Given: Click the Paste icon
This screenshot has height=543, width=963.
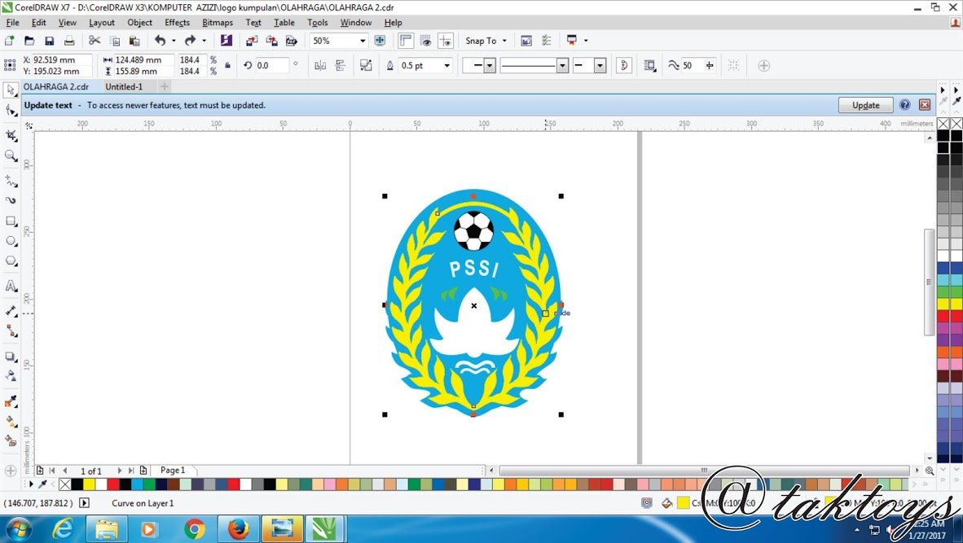Looking at the screenshot, I should 134,41.
